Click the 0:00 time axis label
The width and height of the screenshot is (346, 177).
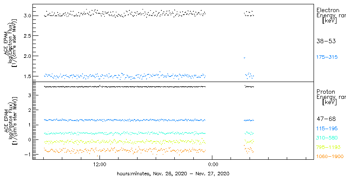tap(214, 164)
